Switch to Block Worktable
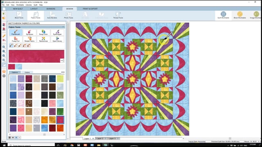 [x=239, y=15]
